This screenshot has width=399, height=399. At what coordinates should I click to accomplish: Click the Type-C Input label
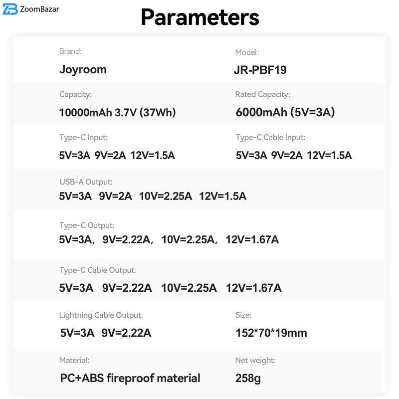83,137
